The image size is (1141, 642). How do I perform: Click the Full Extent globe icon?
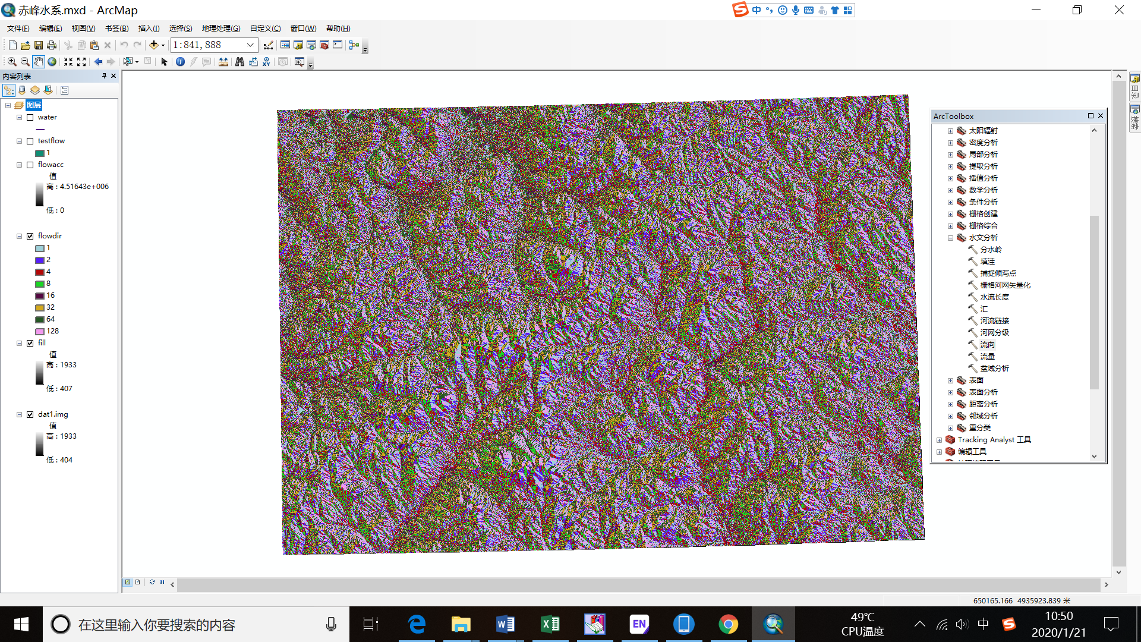(52, 61)
